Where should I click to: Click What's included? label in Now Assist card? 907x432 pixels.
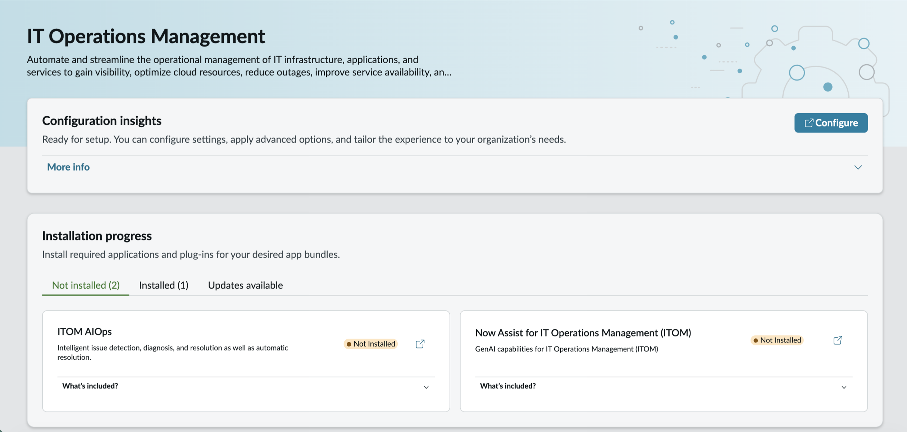click(x=508, y=386)
